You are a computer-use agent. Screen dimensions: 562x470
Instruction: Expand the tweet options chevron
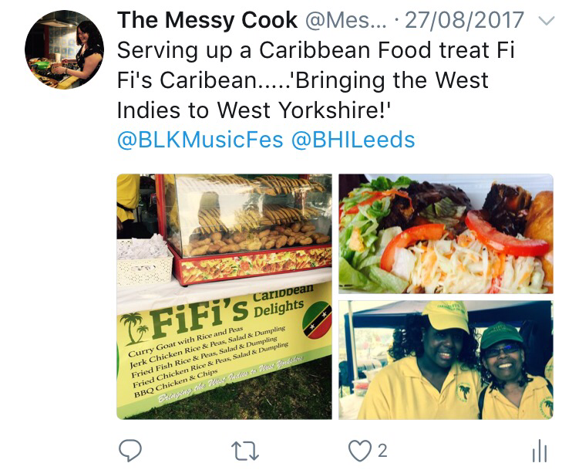(x=547, y=21)
